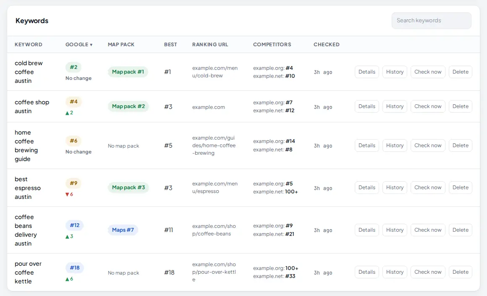View History for pour over coffee kettle
The width and height of the screenshot is (487, 296).
(x=395, y=272)
